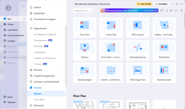The image size is (185, 109).
Task: Click the plus icon next to Neu
Action: coord(24,19)
